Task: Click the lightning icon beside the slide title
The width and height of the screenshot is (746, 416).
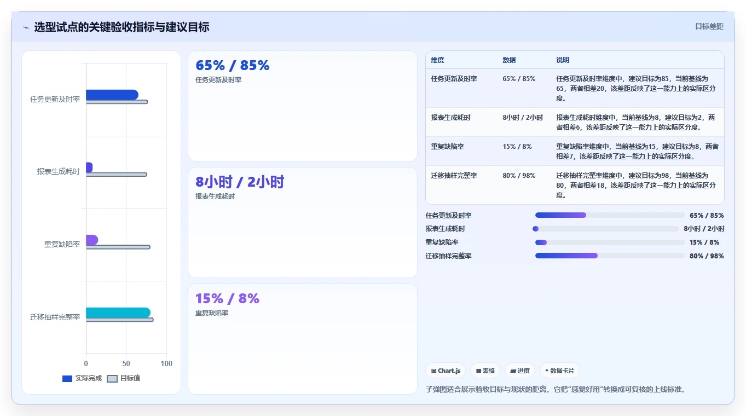Action: (x=26, y=27)
